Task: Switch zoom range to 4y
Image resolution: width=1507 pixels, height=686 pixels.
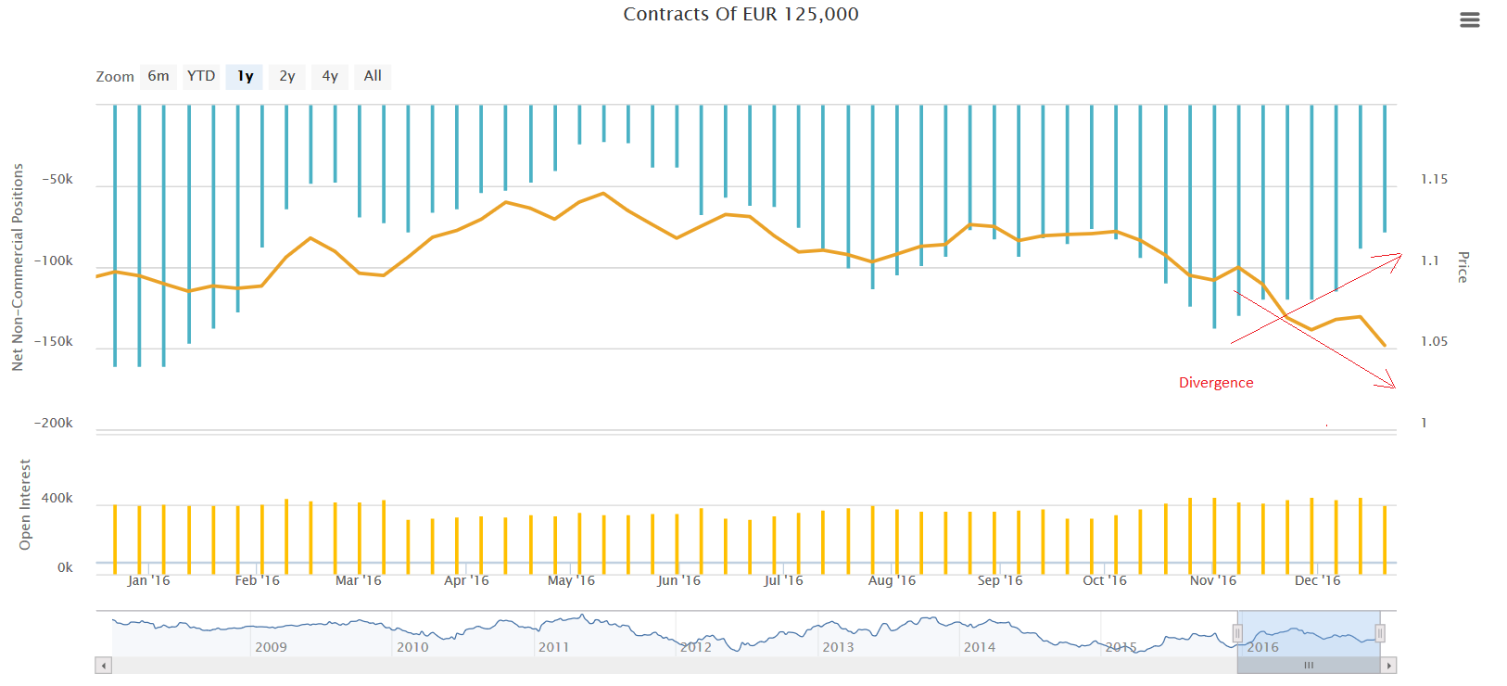Action: 330,76
